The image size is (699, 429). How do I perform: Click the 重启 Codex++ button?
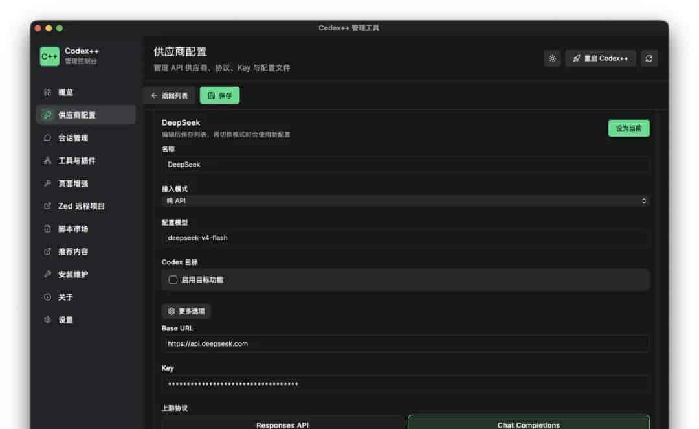[601, 58]
